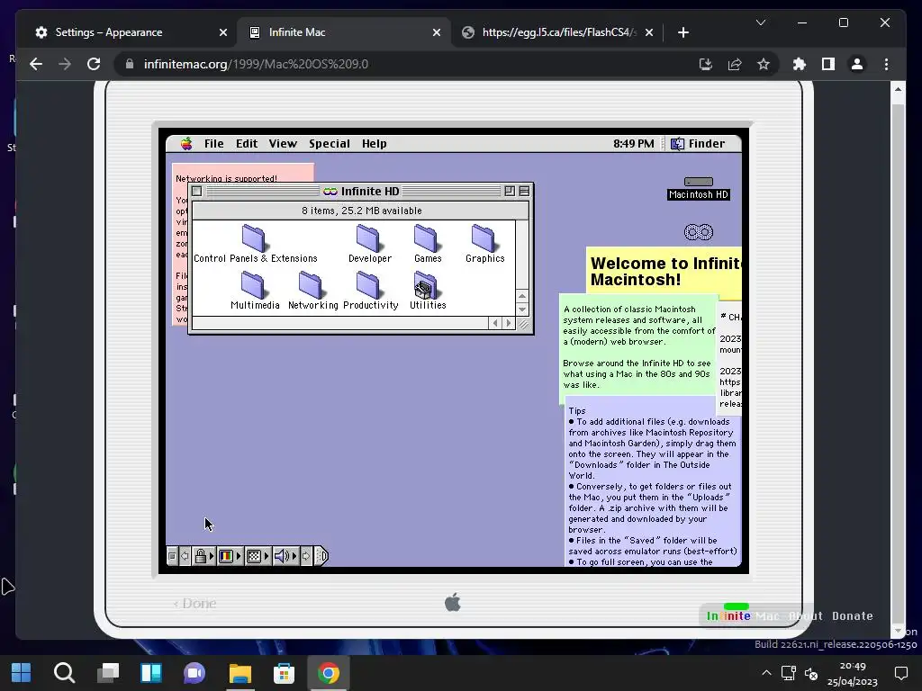Image resolution: width=922 pixels, height=691 pixels.
Task: Click the install app icon in address bar
Action: [x=706, y=64]
